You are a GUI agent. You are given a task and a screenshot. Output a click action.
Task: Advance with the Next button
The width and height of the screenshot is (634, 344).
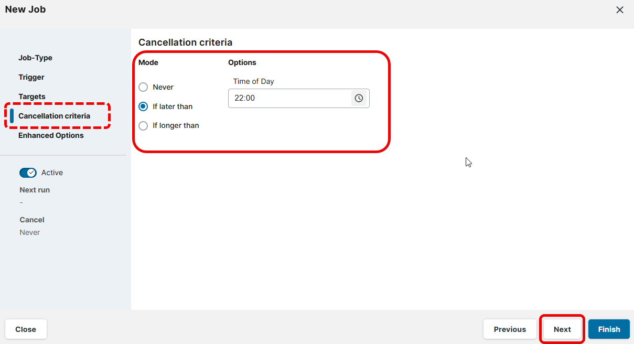click(562, 329)
